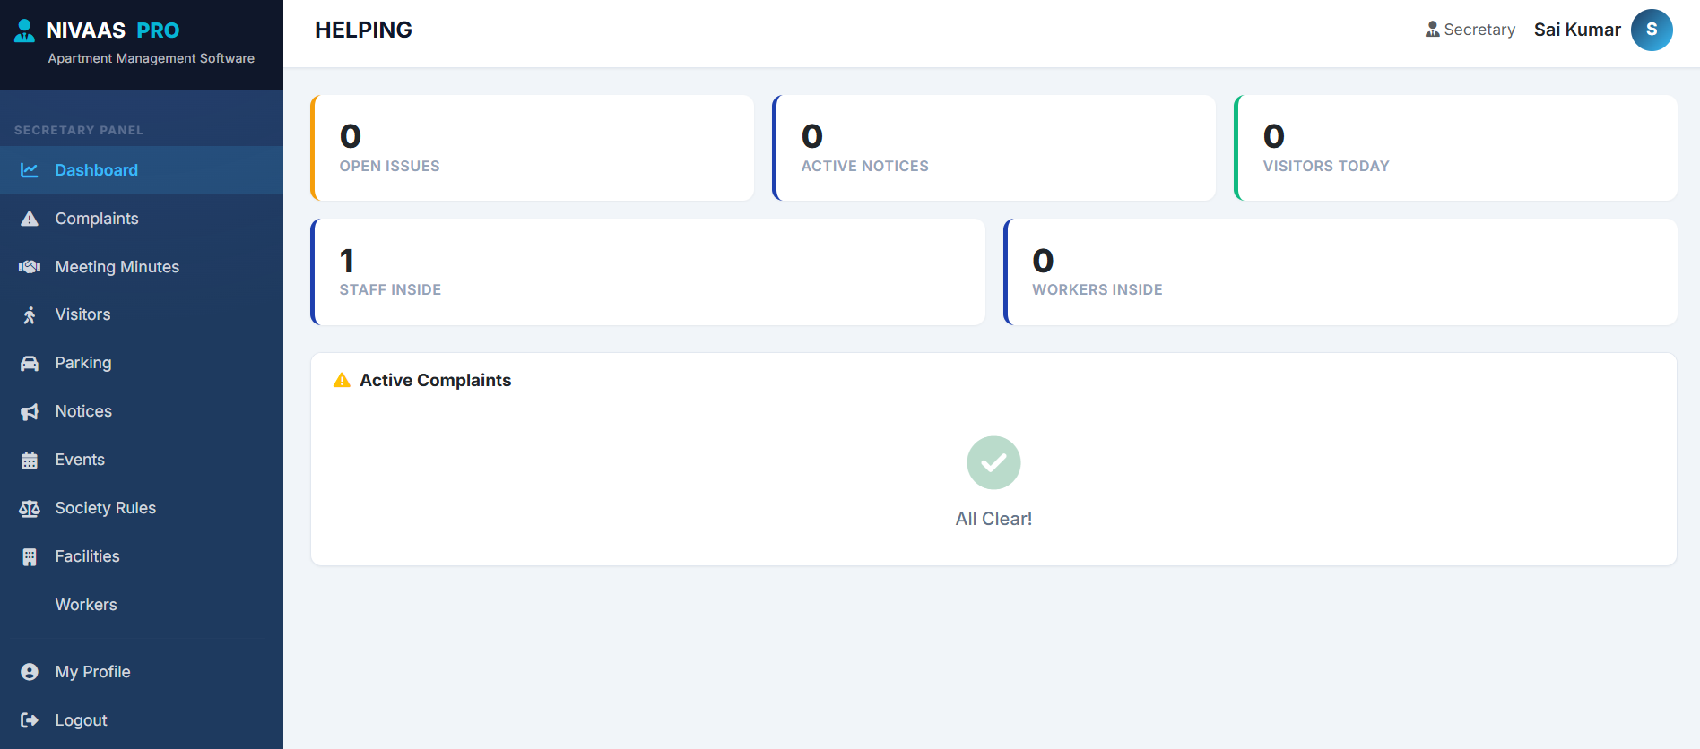Open the Dashboard menu item

pyautogui.click(x=142, y=170)
